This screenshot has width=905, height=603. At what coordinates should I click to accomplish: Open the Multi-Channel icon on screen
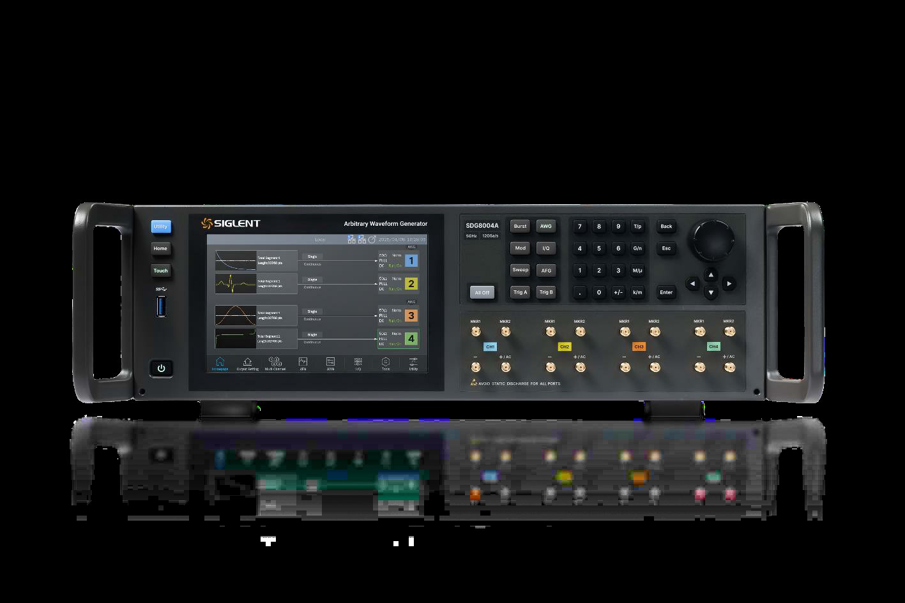click(275, 362)
